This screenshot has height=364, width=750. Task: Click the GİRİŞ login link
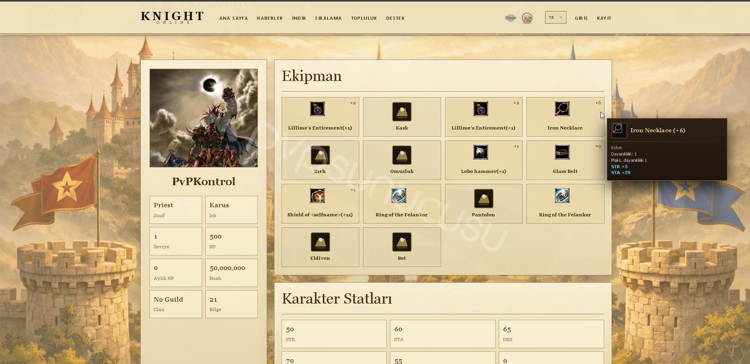pyautogui.click(x=581, y=18)
